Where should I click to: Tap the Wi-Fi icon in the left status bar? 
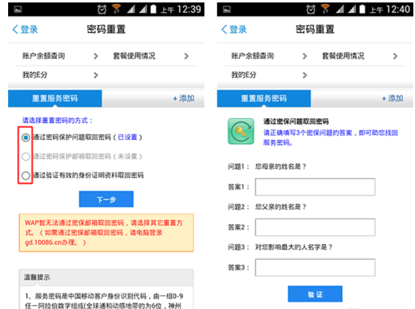coord(117,9)
